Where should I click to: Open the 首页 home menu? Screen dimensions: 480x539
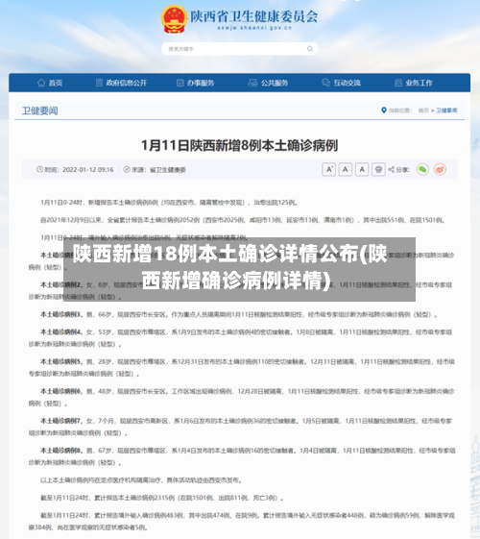point(50,83)
